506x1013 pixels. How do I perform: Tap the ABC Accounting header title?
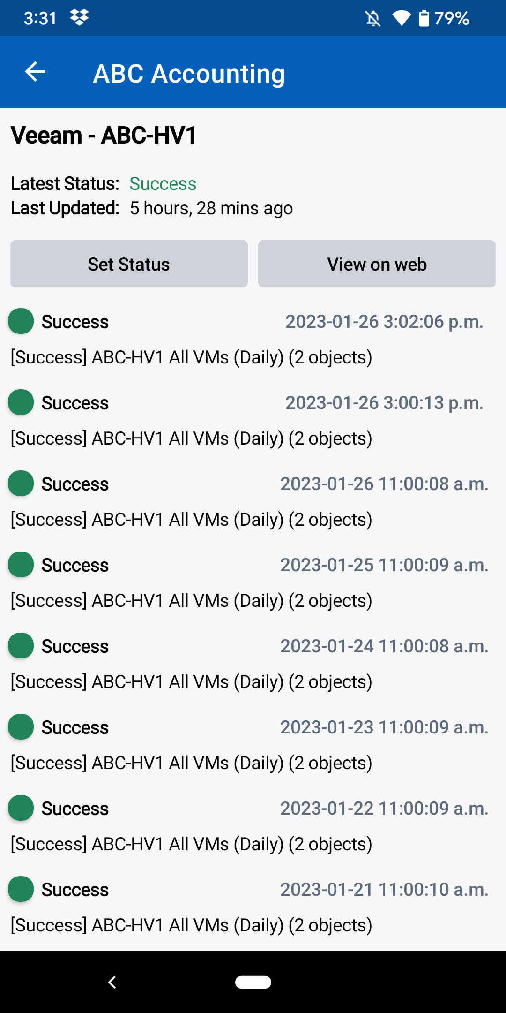[189, 74]
